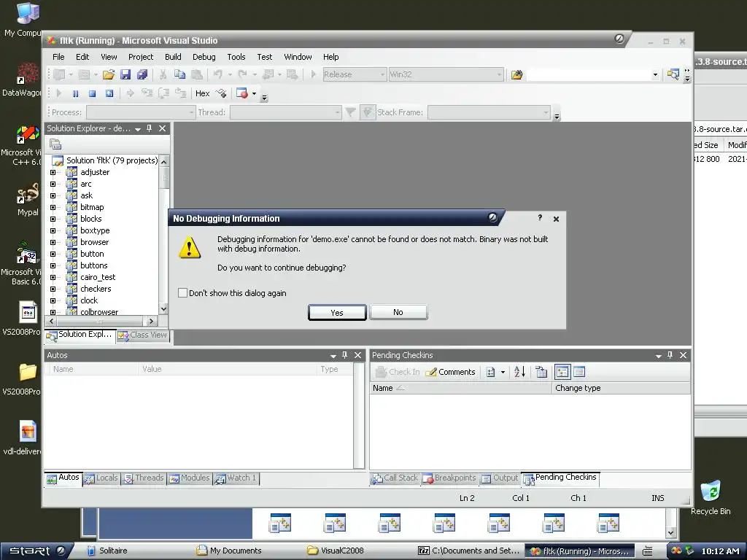
Task: Check 'Don't show this dialog again'
Action: [182, 293]
